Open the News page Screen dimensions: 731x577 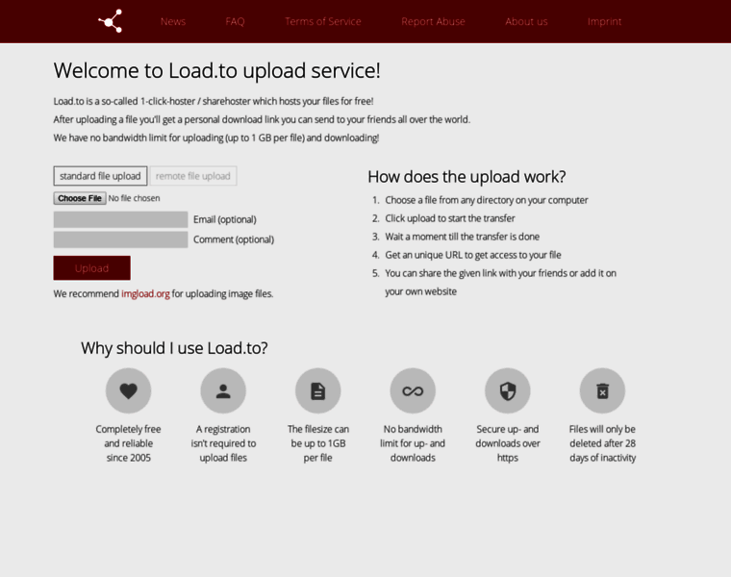click(x=173, y=21)
